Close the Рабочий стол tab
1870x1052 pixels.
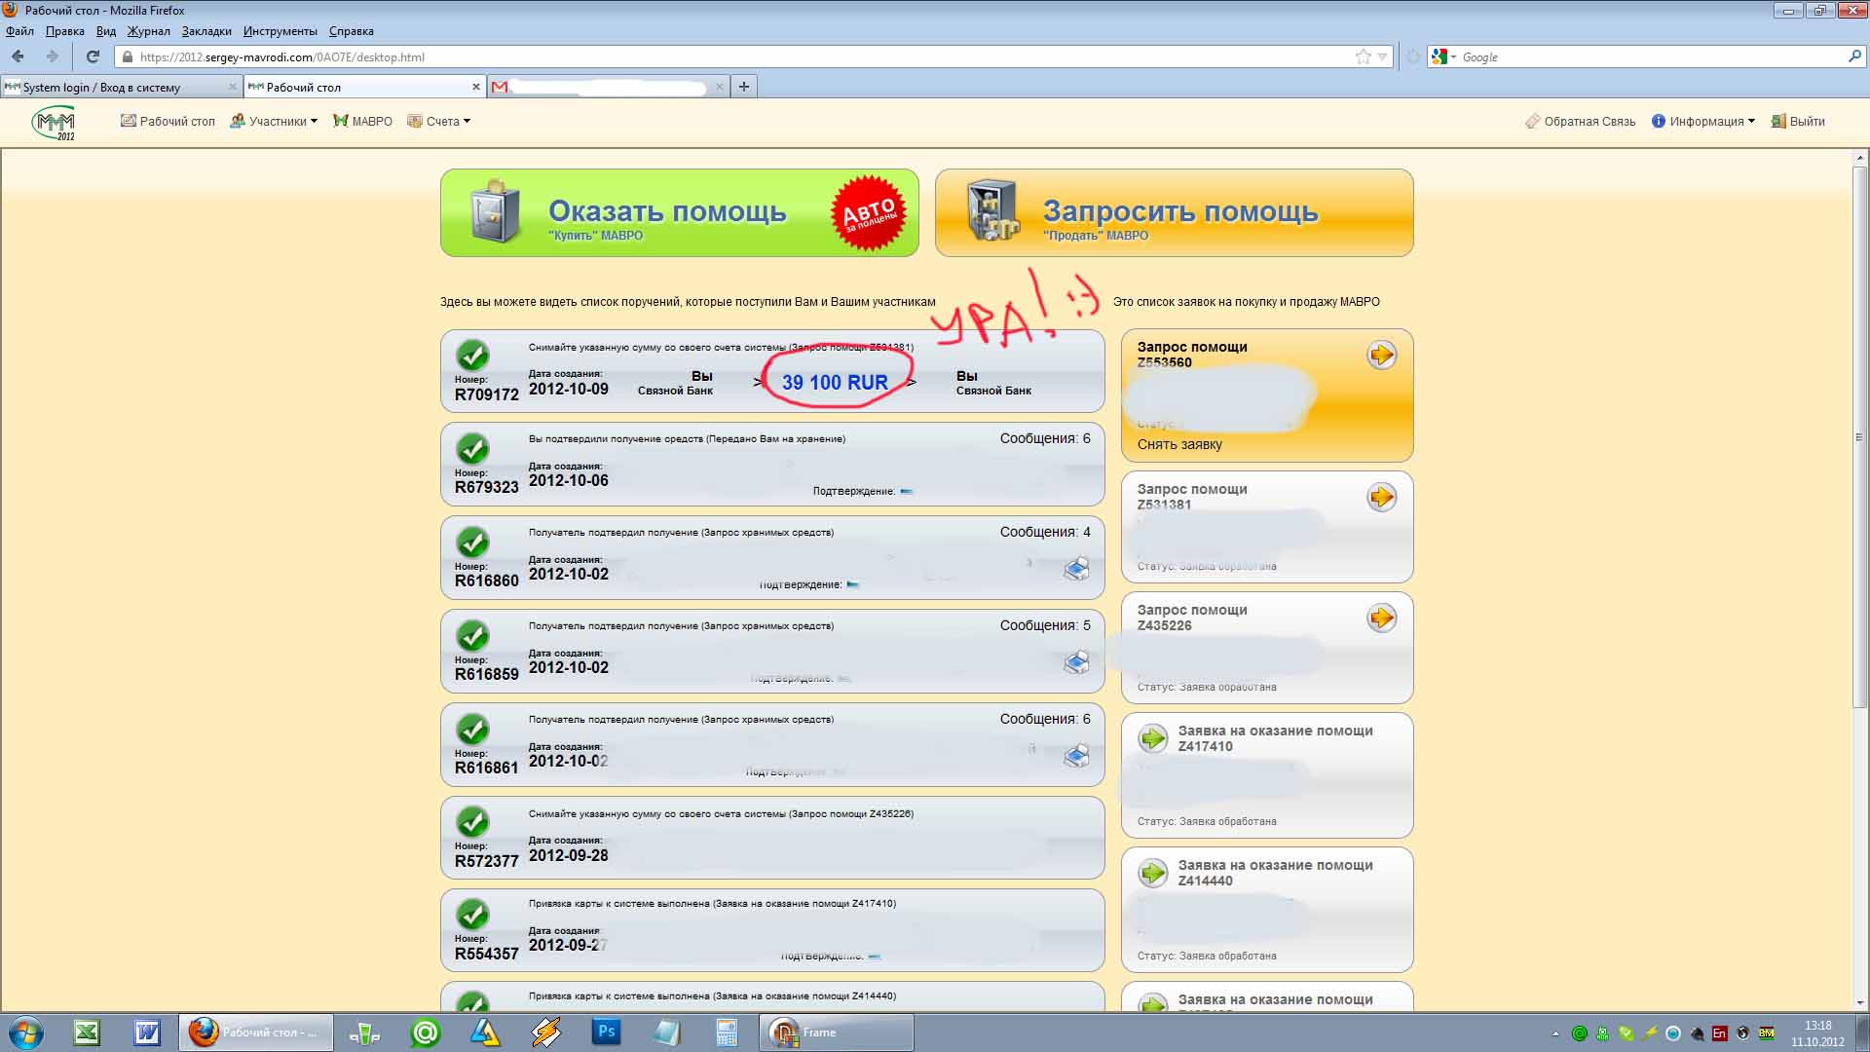(x=476, y=87)
